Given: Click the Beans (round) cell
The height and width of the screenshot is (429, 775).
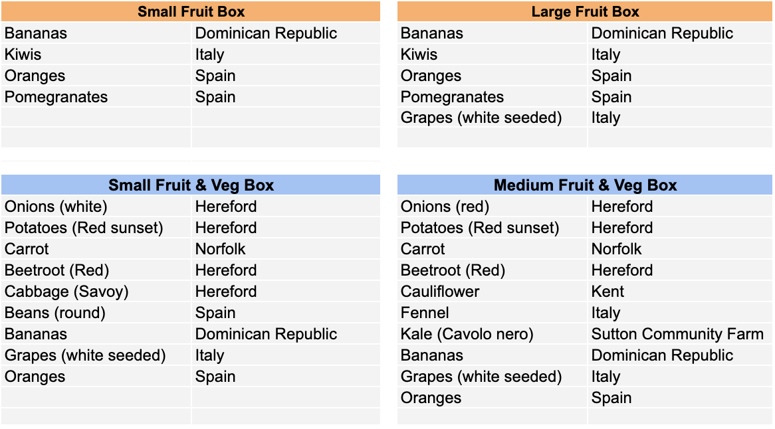Looking at the screenshot, I should pyautogui.click(x=96, y=313).
